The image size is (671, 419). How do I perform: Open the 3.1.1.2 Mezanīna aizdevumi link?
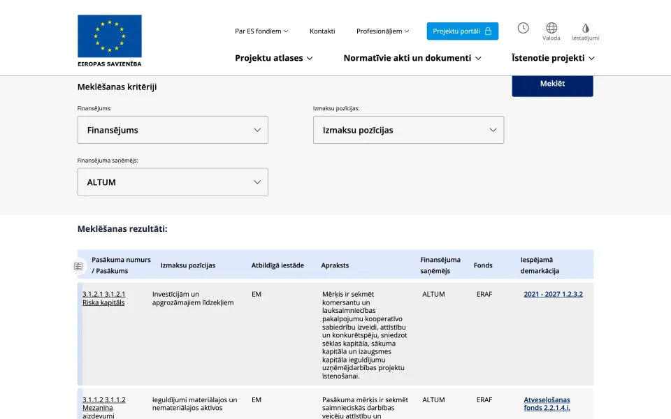click(103, 407)
